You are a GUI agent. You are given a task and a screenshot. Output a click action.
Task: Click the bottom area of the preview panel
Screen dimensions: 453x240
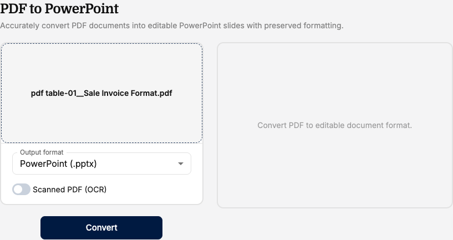pyautogui.click(x=334, y=196)
